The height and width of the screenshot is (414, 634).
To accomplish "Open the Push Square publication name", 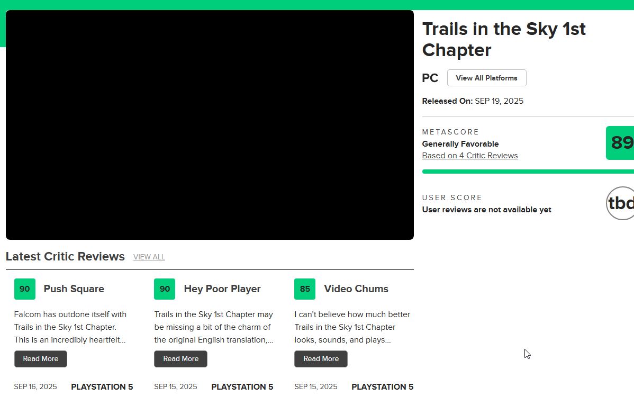I will click(74, 289).
